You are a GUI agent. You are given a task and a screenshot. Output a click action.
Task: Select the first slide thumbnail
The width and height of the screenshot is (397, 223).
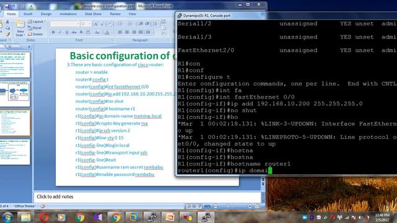coord(15,64)
